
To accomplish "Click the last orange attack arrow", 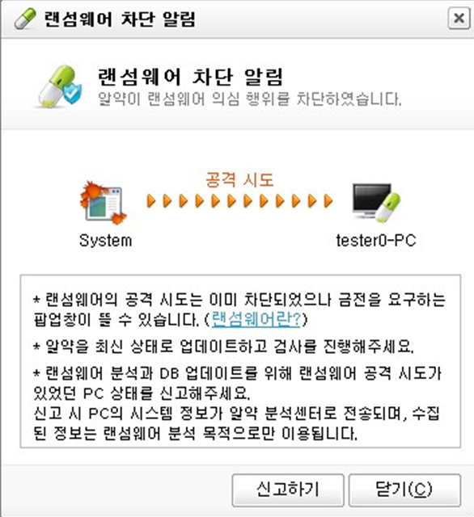I will (x=328, y=201).
